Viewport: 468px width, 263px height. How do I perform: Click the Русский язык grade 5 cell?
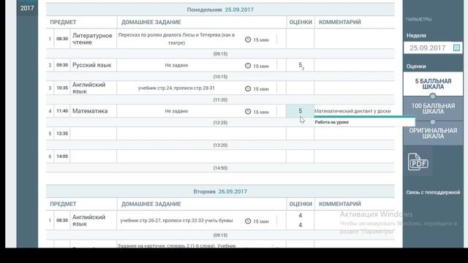click(x=301, y=65)
